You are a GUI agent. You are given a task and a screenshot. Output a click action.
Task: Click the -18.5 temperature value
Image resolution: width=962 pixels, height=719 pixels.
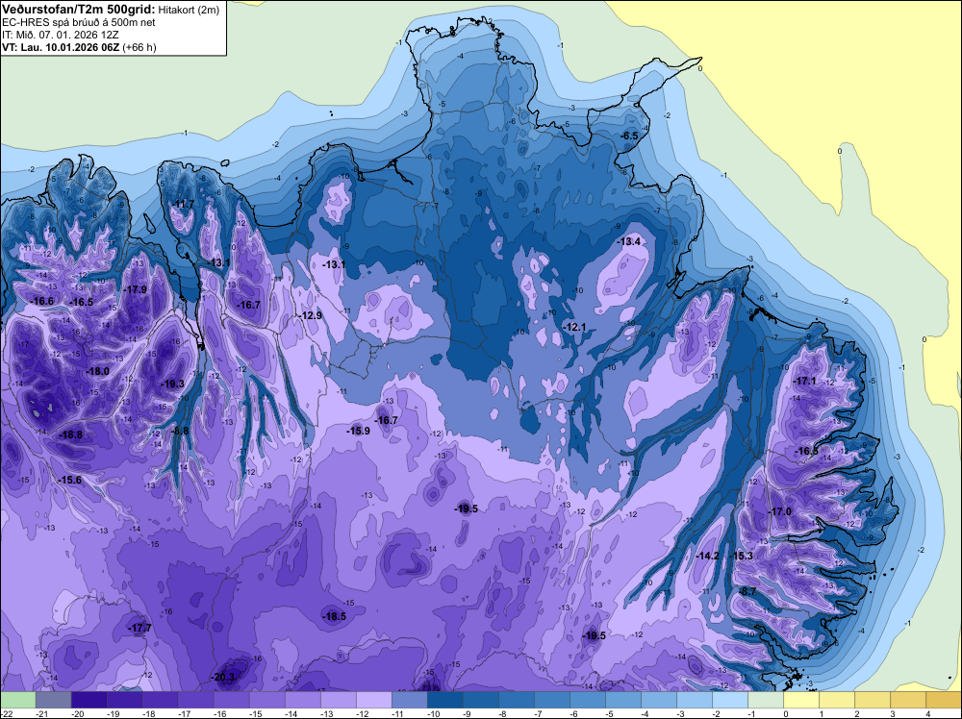[335, 617]
